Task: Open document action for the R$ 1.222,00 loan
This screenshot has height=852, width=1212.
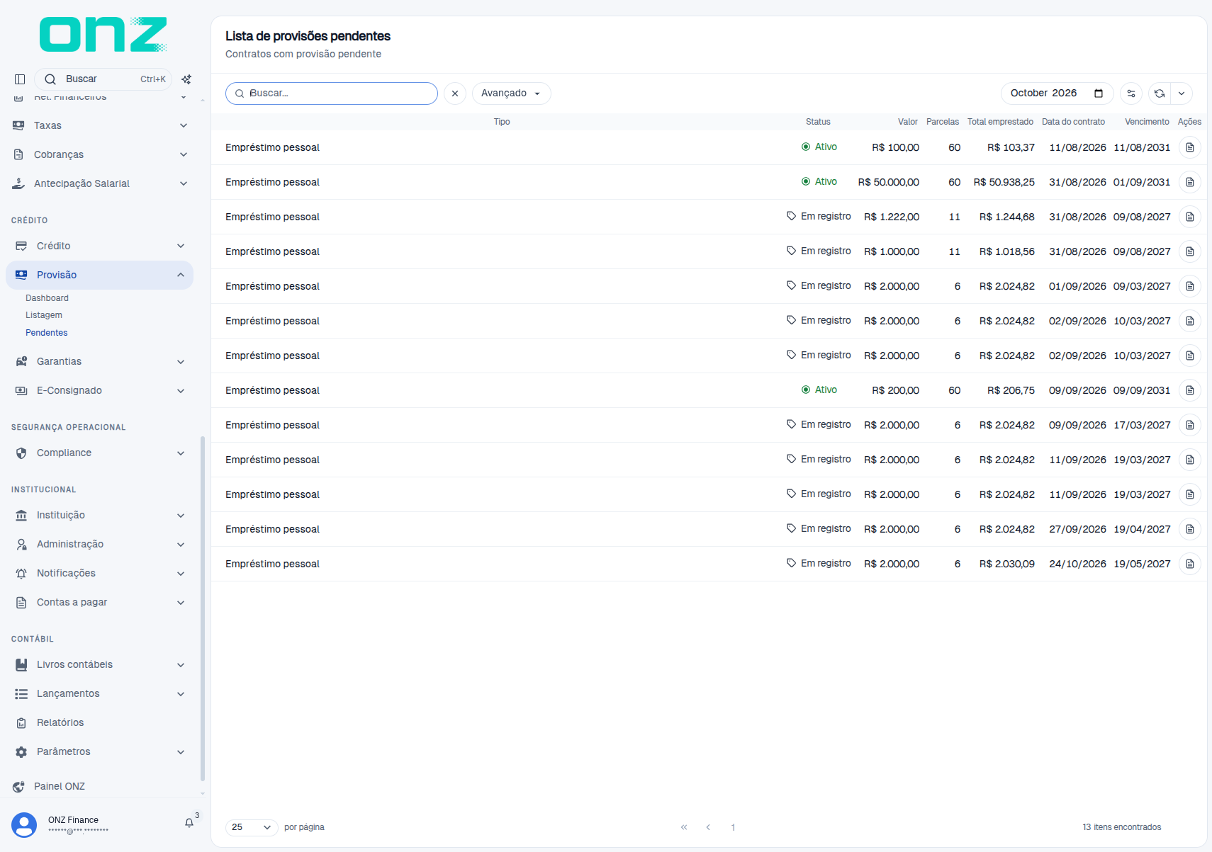Action: (x=1190, y=217)
